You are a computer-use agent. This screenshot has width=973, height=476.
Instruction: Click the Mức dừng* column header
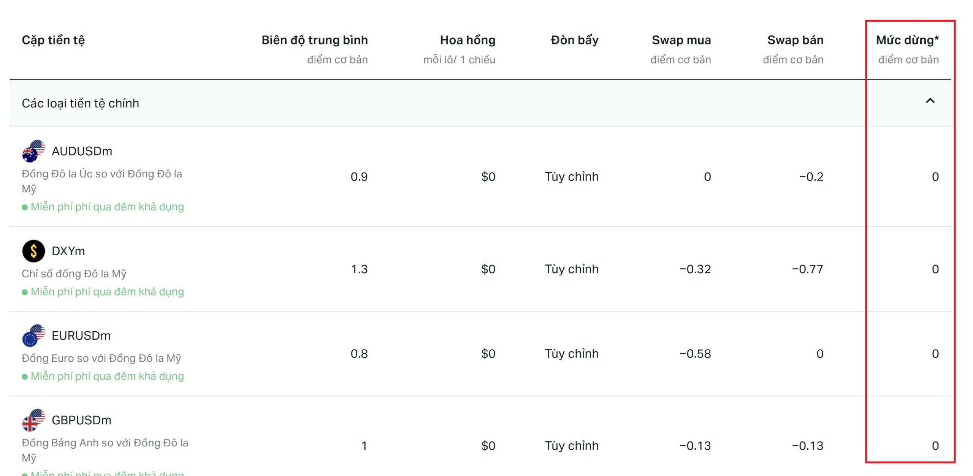(x=907, y=40)
